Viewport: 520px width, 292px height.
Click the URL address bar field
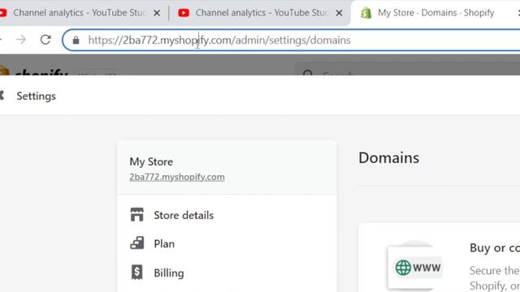click(x=292, y=40)
